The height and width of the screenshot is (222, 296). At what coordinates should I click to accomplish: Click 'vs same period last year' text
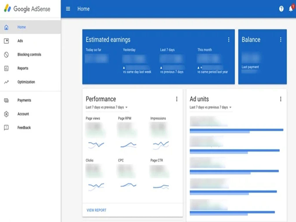coord(212,72)
